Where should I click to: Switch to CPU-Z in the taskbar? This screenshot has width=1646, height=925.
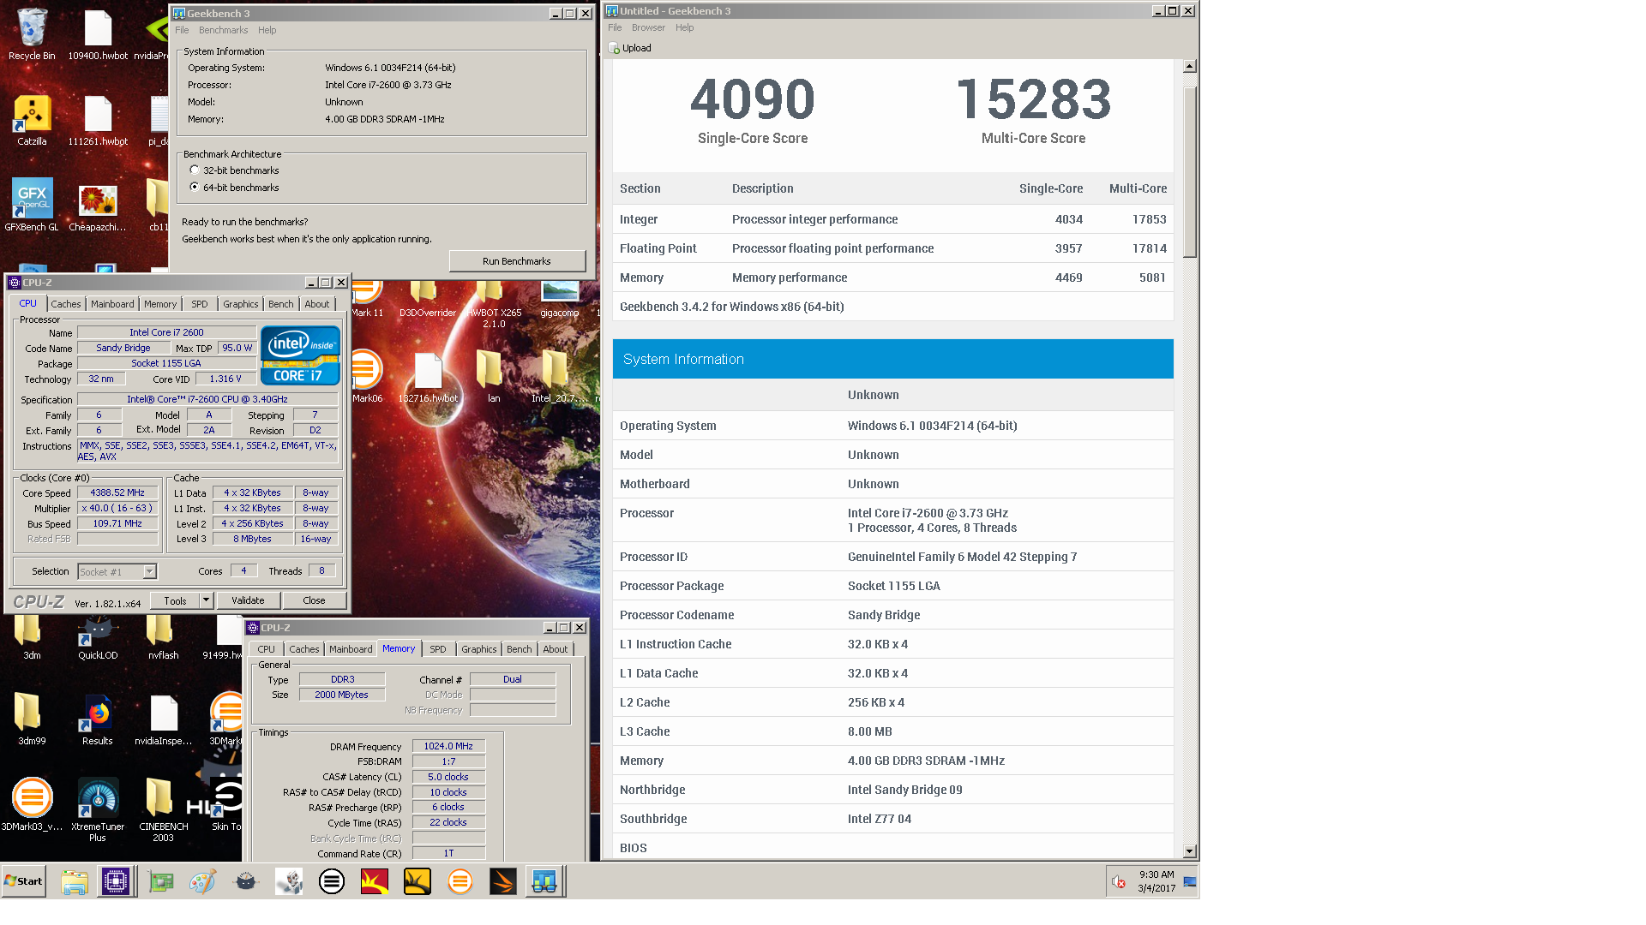pyautogui.click(x=115, y=881)
